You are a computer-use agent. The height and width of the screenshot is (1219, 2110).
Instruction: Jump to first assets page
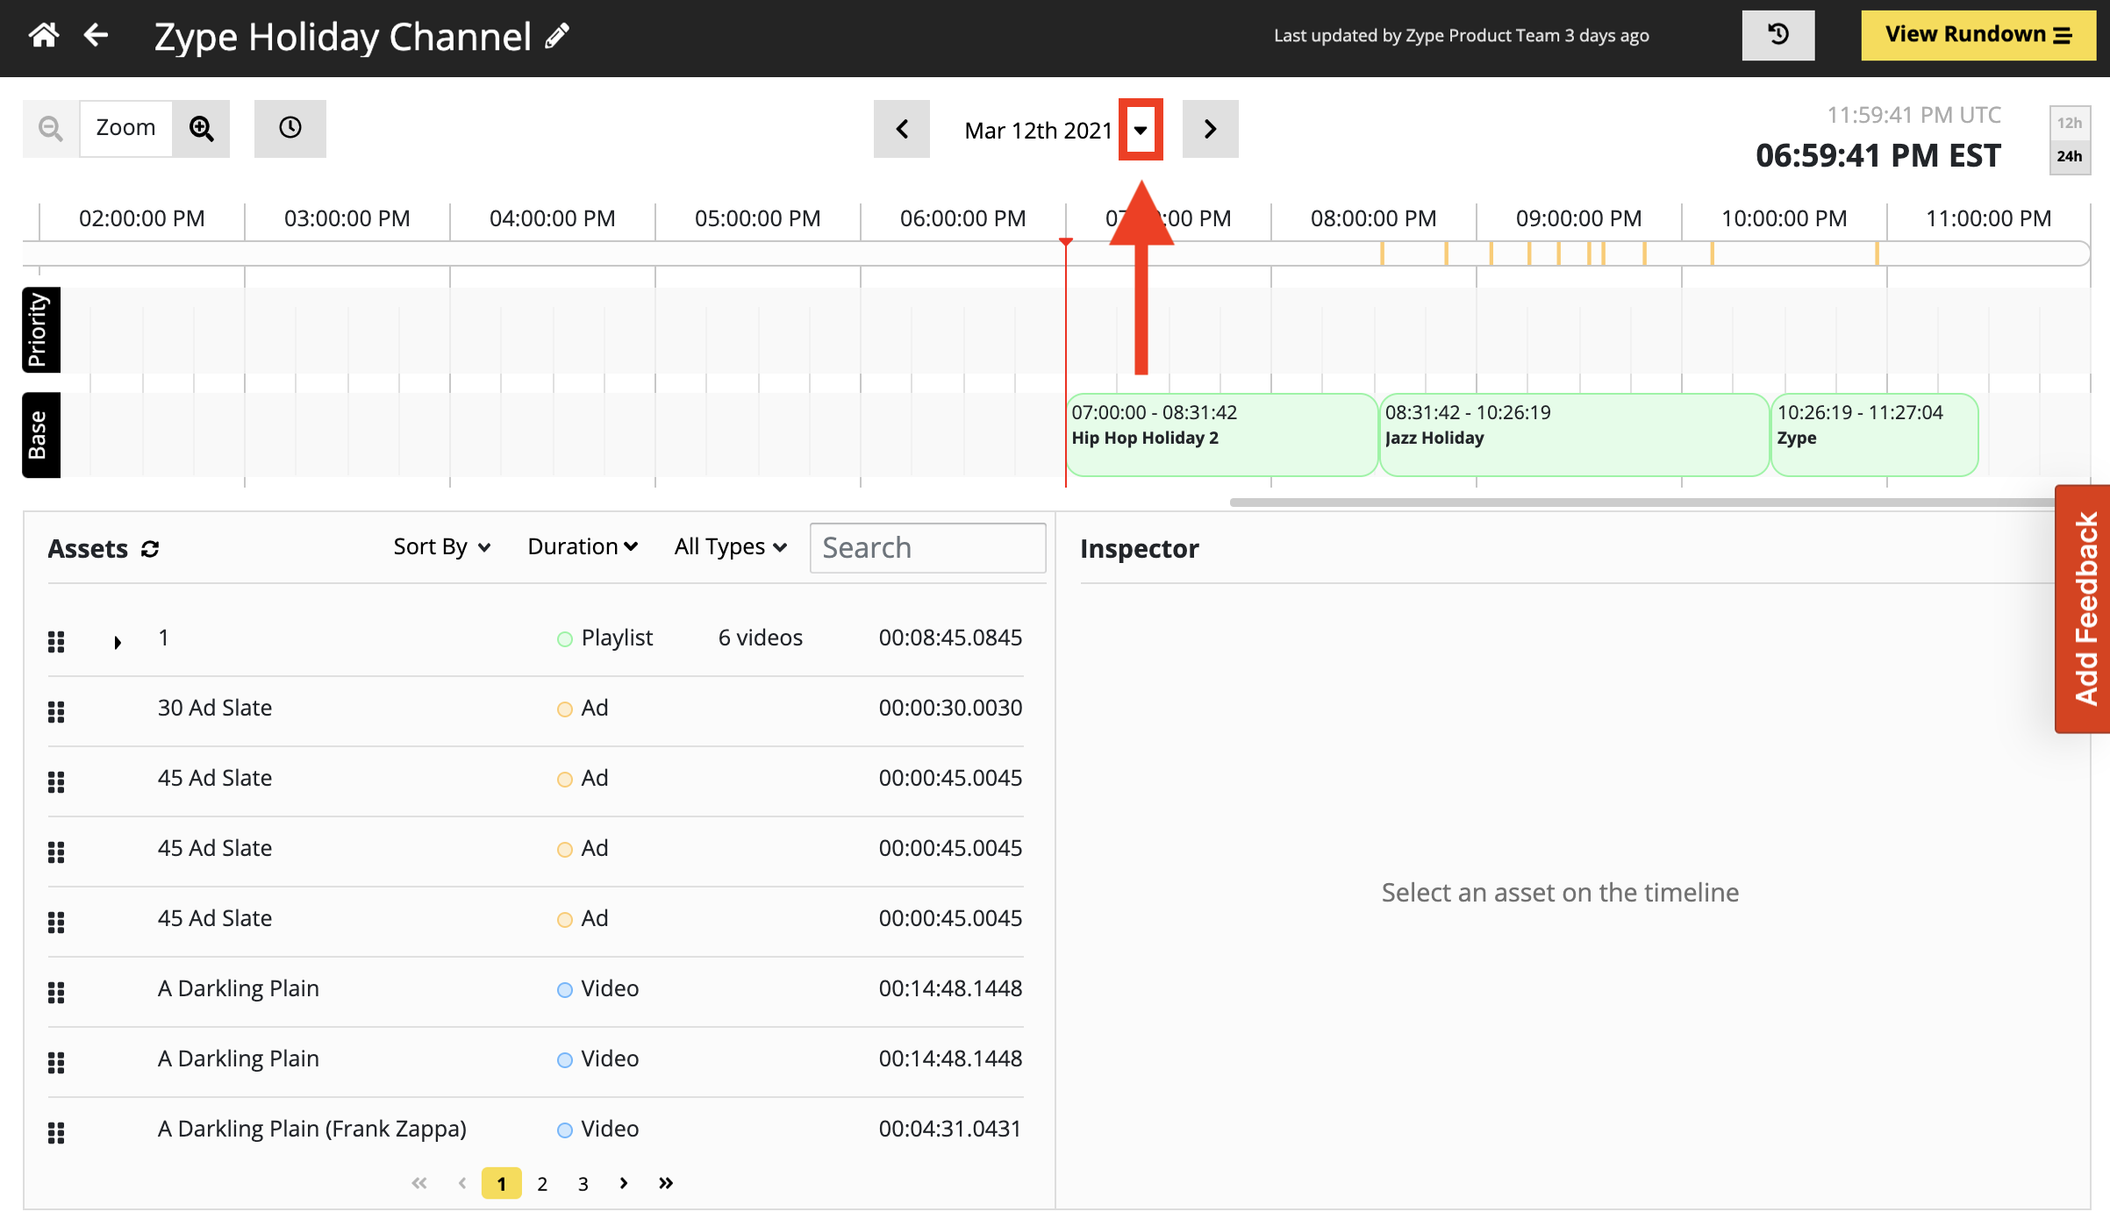tap(419, 1183)
